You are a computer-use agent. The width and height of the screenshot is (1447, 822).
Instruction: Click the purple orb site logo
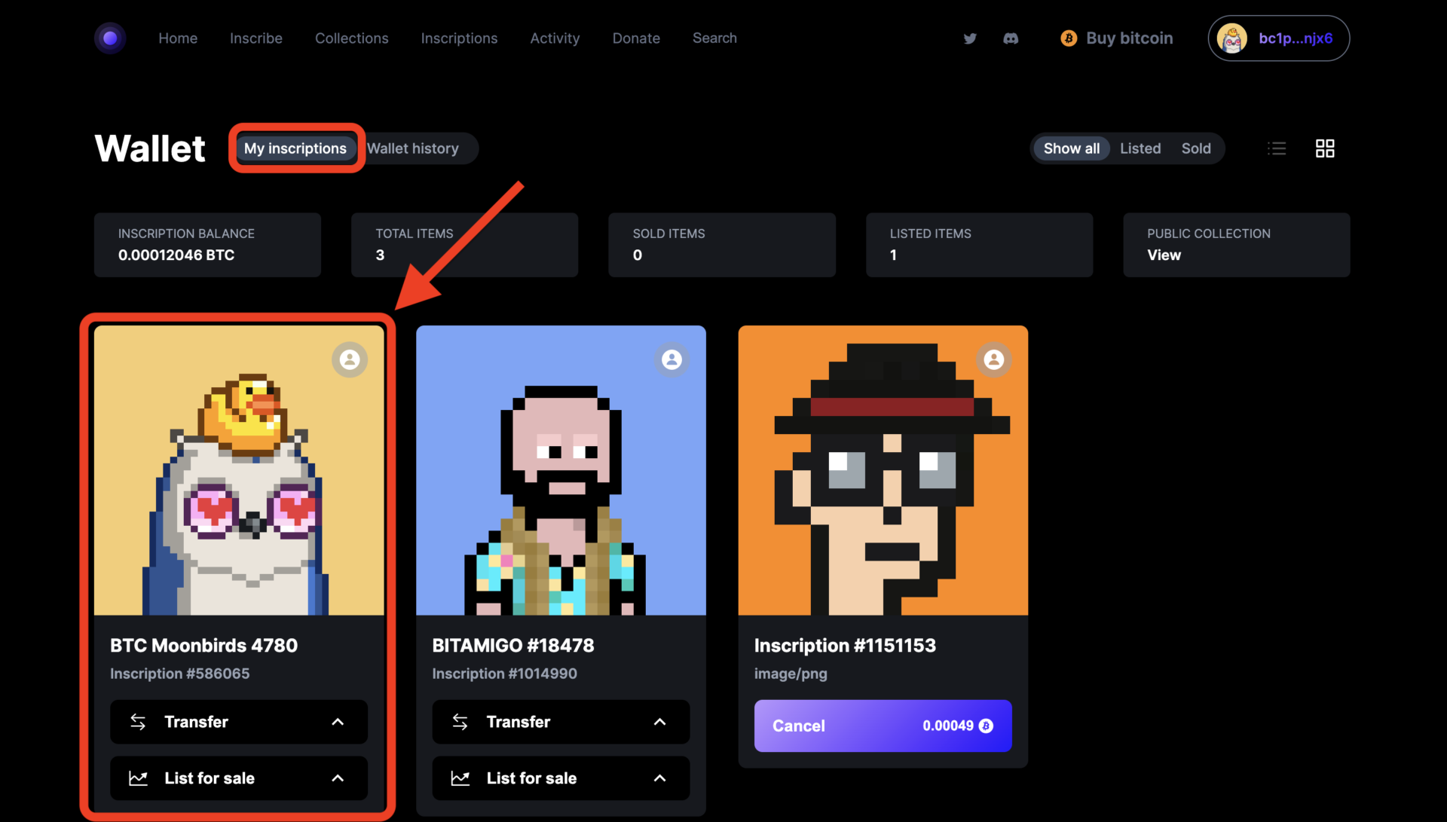coord(110,38)
